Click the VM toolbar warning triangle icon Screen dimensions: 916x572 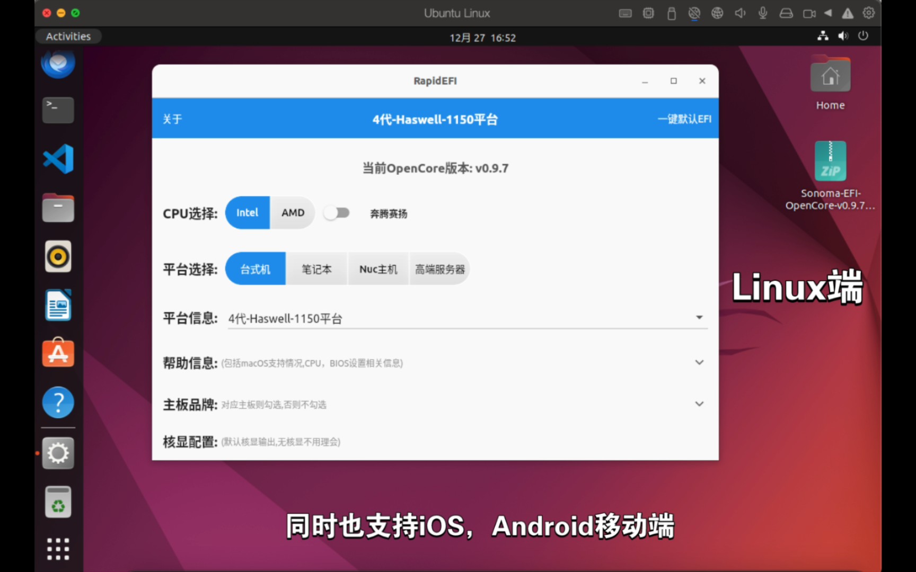848,13
